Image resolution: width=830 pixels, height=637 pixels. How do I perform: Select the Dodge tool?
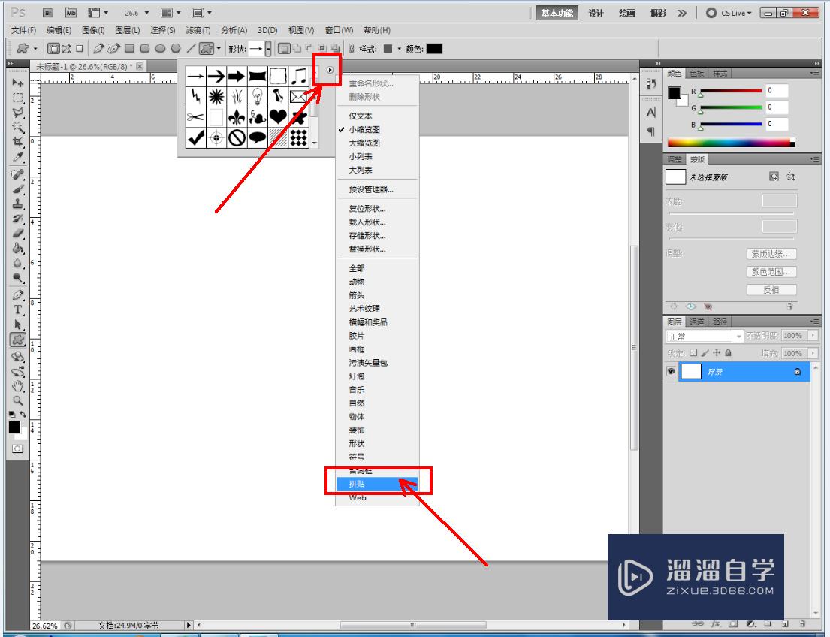point(18,277)
